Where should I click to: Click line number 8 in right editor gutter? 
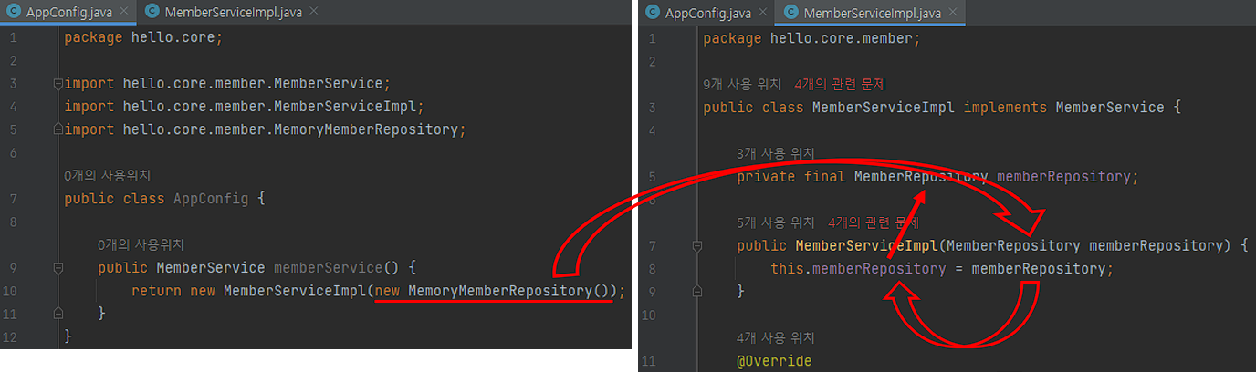tap(652, 269)
